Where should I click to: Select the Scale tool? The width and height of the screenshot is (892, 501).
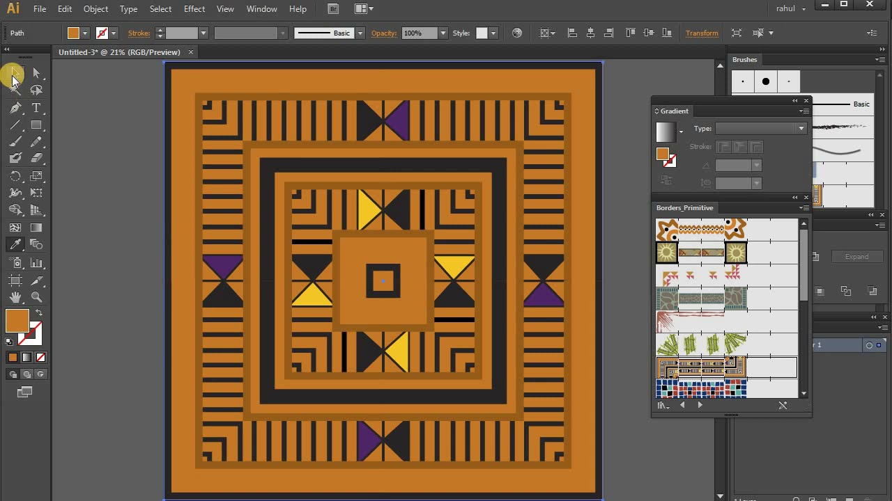36,176
